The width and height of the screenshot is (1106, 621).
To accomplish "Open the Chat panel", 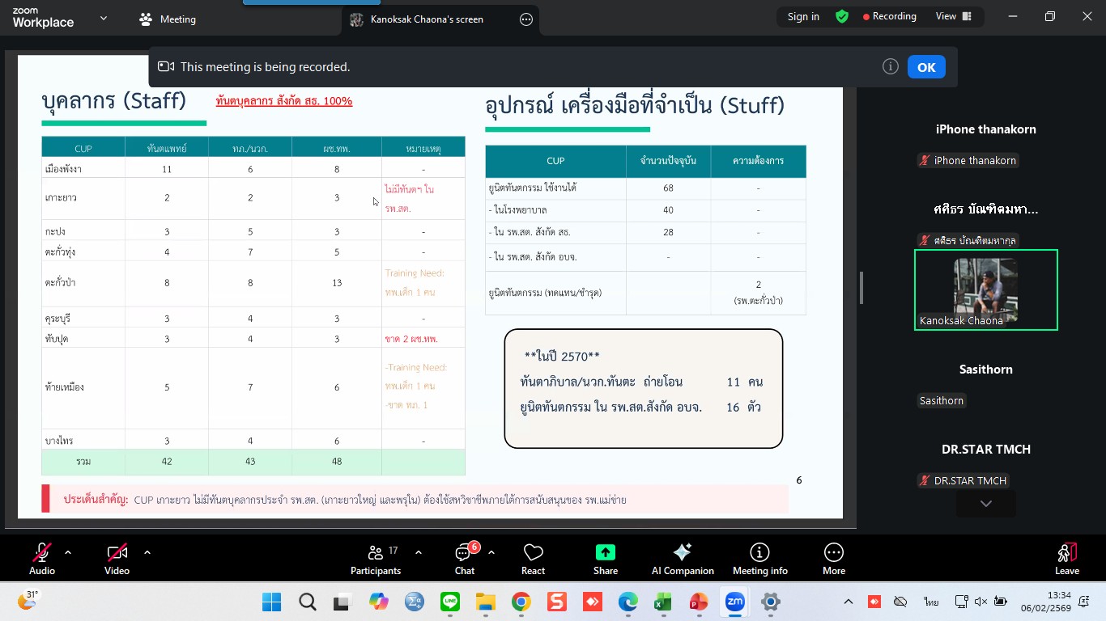I will [x=465, y=559].
